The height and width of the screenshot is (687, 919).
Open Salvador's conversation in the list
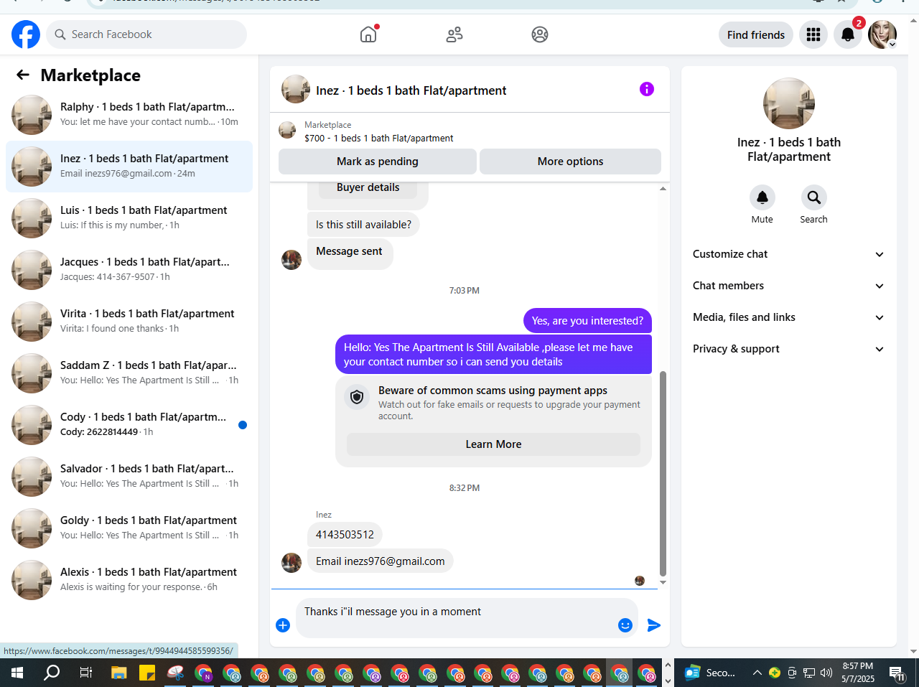click(129, 477)
